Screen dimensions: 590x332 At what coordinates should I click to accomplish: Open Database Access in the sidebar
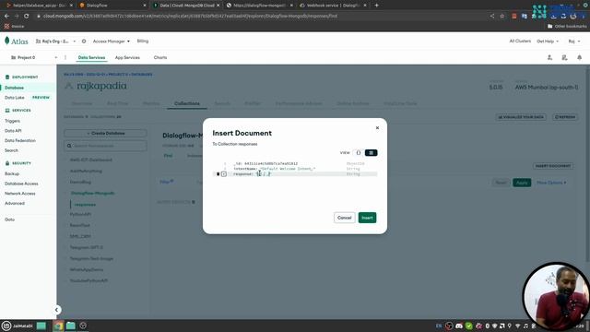(x=21, y=184)
